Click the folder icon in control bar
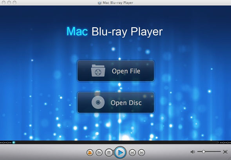The width and height of the screenshot is (231, 160). tap(99, 153)
